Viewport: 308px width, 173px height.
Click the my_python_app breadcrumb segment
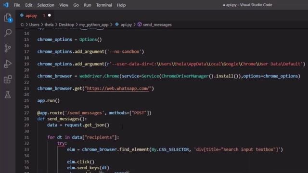click(94, 25)
